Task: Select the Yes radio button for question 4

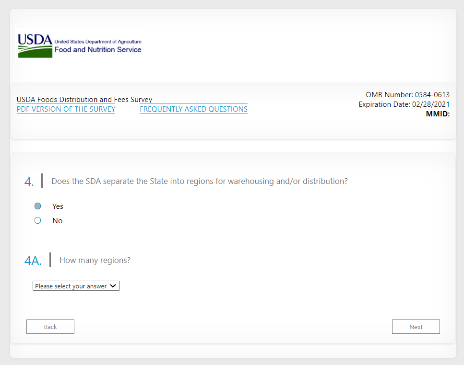Action: coord(37,206)
